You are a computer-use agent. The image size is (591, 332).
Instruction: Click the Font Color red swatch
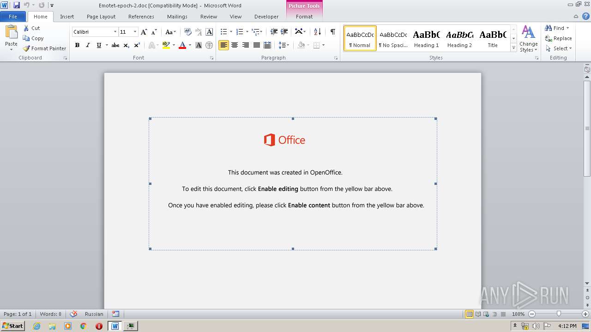click(x=182, y=45)
